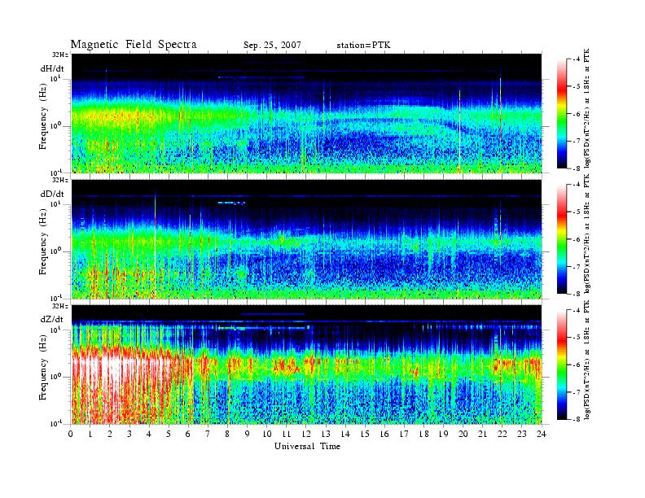This screenshot has width=645, height=498.
Task: Click the hour '8' tick label
Action: click(x=227, y=435)
